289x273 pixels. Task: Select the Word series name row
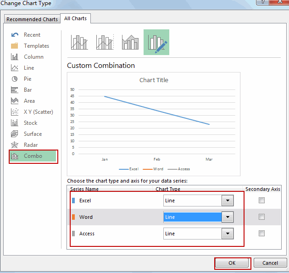pyautogui.click(x=86, y=217)
